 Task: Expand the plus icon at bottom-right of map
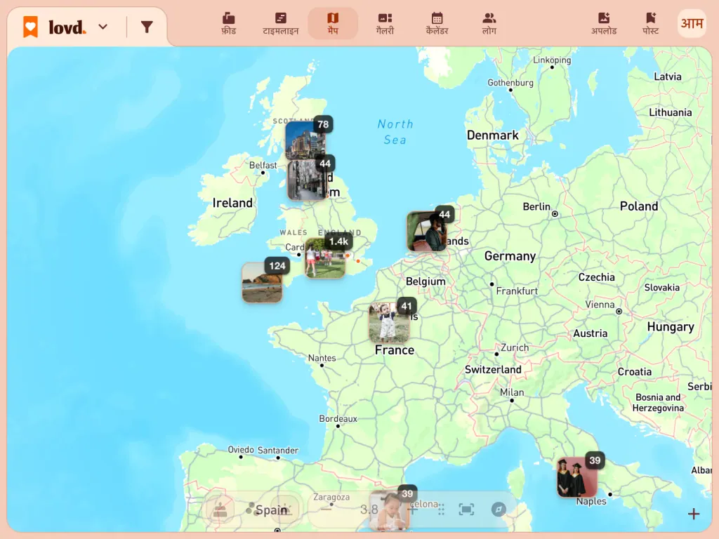click(693, 514)
